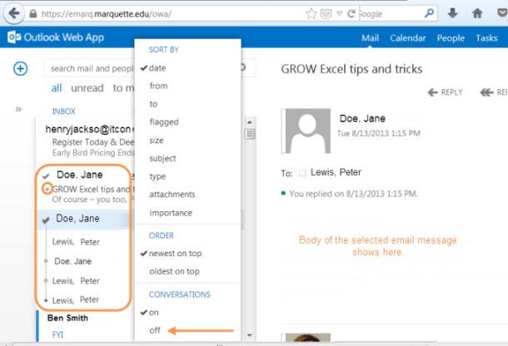Screen dimensions: 508x346
Task: Click the bookmark star icon in address bar
Action: 311,13
